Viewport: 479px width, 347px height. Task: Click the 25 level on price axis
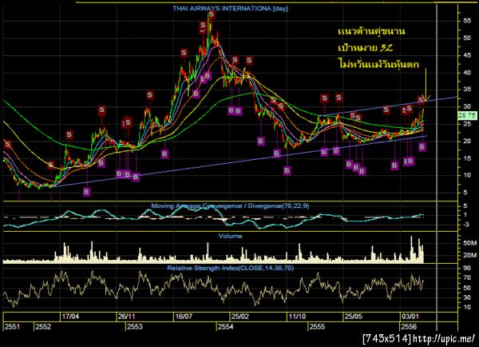tap(467, 124)
